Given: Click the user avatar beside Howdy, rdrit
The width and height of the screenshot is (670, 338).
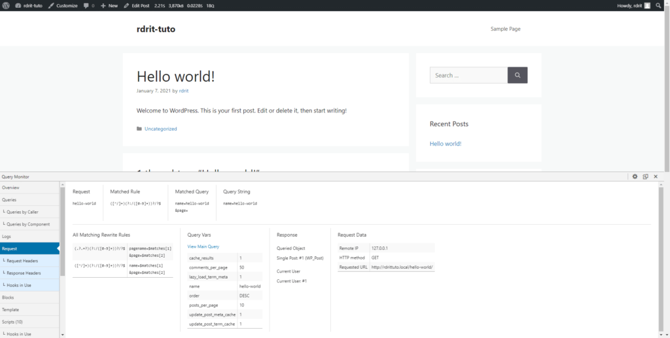Looking at the screenshot, I should pos(647,5).
